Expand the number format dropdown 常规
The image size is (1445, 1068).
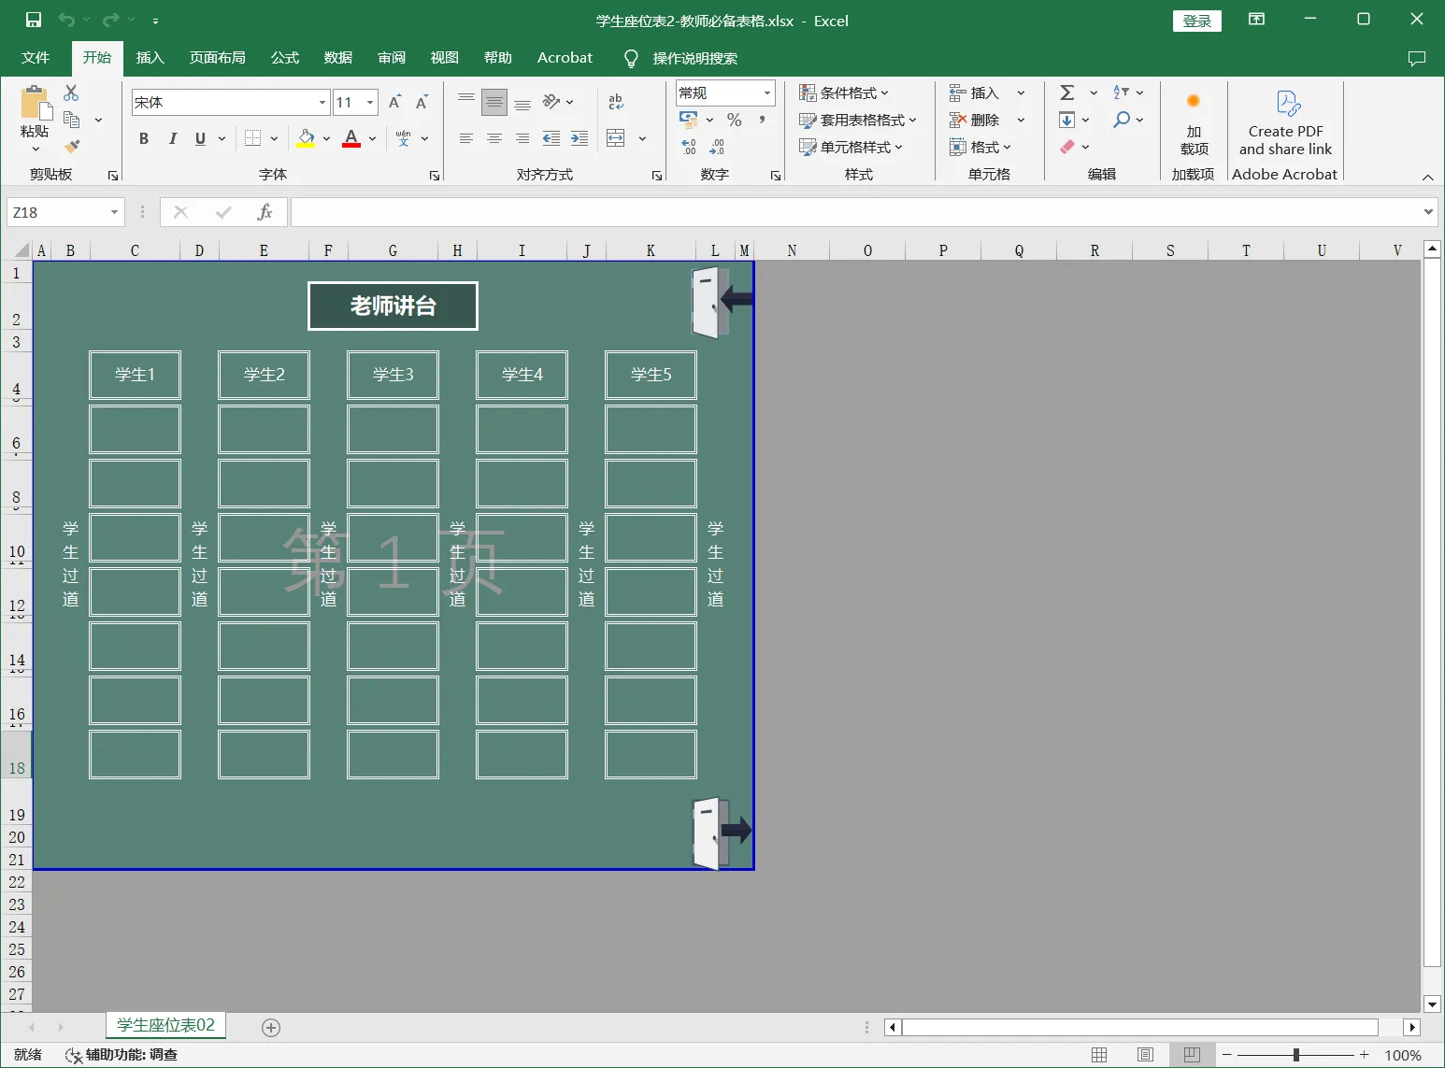767,93
